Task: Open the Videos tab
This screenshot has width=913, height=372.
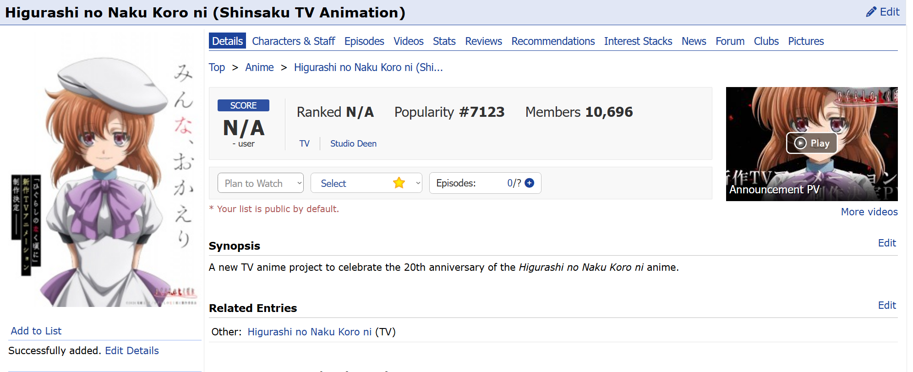Action: click(x=409, y=41)
